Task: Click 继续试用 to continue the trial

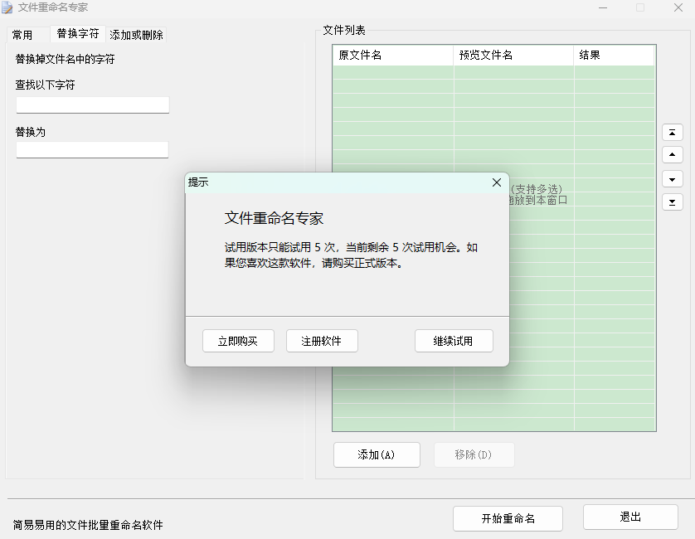Action: 454,340
